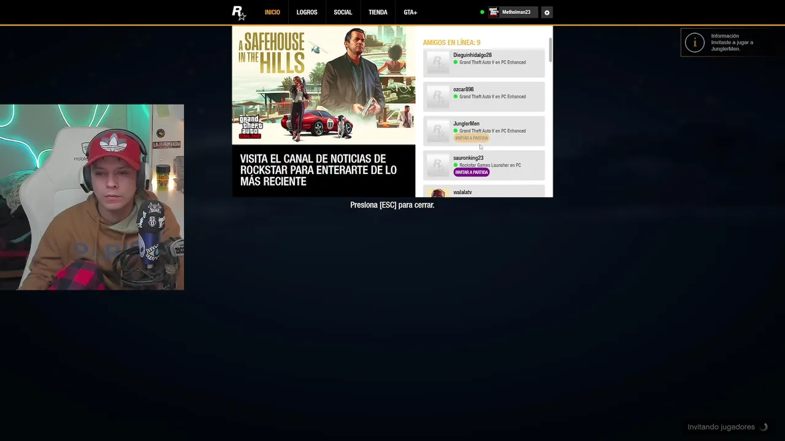The width and height of the screenshot is (785, 441).
Task: Click the AMIGOS EN LÍNEA: 9 heading
Action: click(x=451, y=42)
